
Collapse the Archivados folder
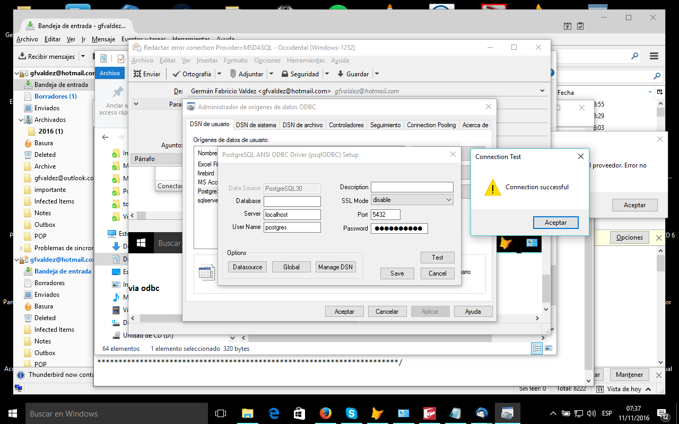point(21,120)
